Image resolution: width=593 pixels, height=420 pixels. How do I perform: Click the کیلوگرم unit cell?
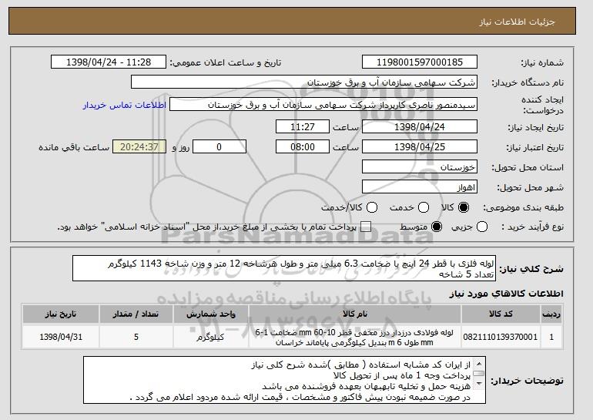(x=211, y=337)
